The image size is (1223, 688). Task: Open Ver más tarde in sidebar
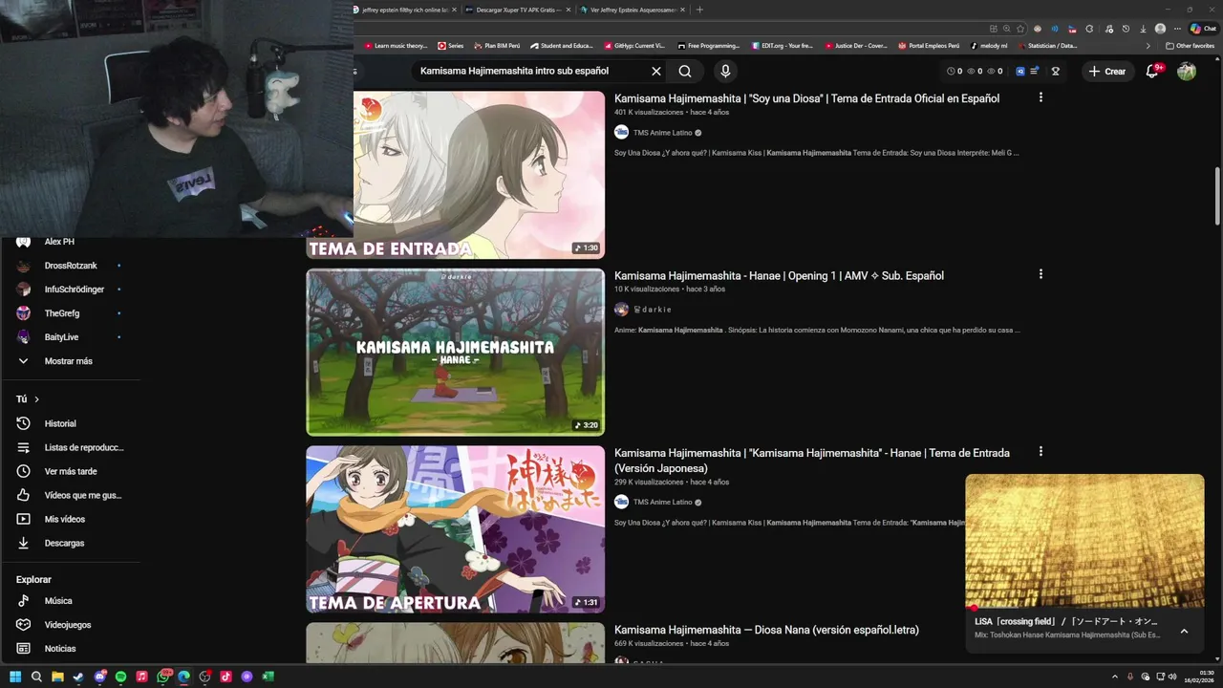tap(70, 471)
